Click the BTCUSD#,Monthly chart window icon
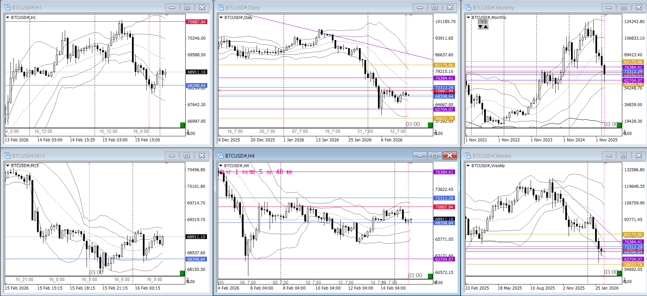Viewport: 647px width, 296px height. pyautogui.click(x=468, y=7)
